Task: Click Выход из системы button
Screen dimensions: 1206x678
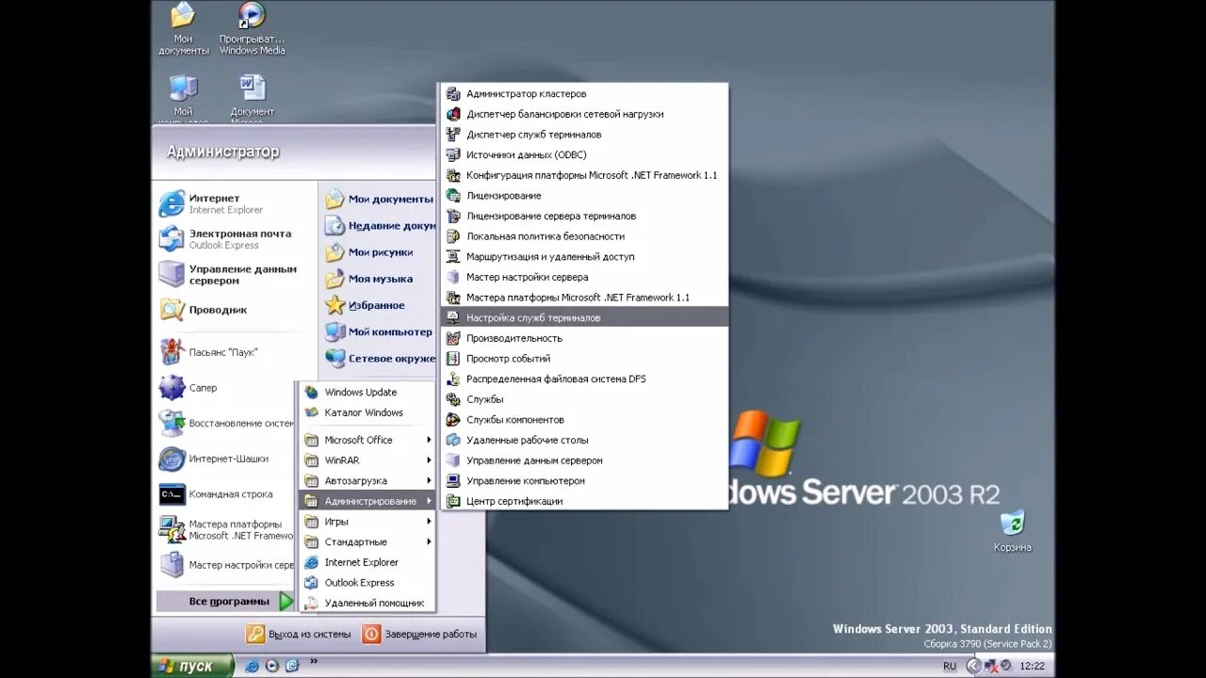Action: pyautogui.click(x=299, y=634)
